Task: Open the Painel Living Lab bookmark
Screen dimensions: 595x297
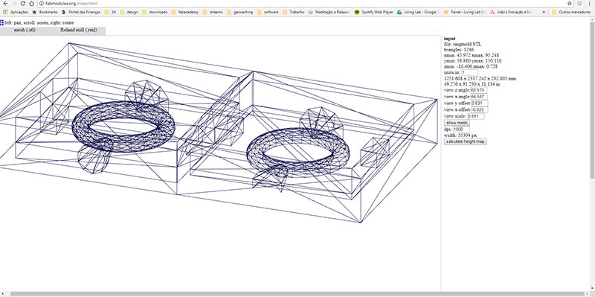Action: coord(464,12)
